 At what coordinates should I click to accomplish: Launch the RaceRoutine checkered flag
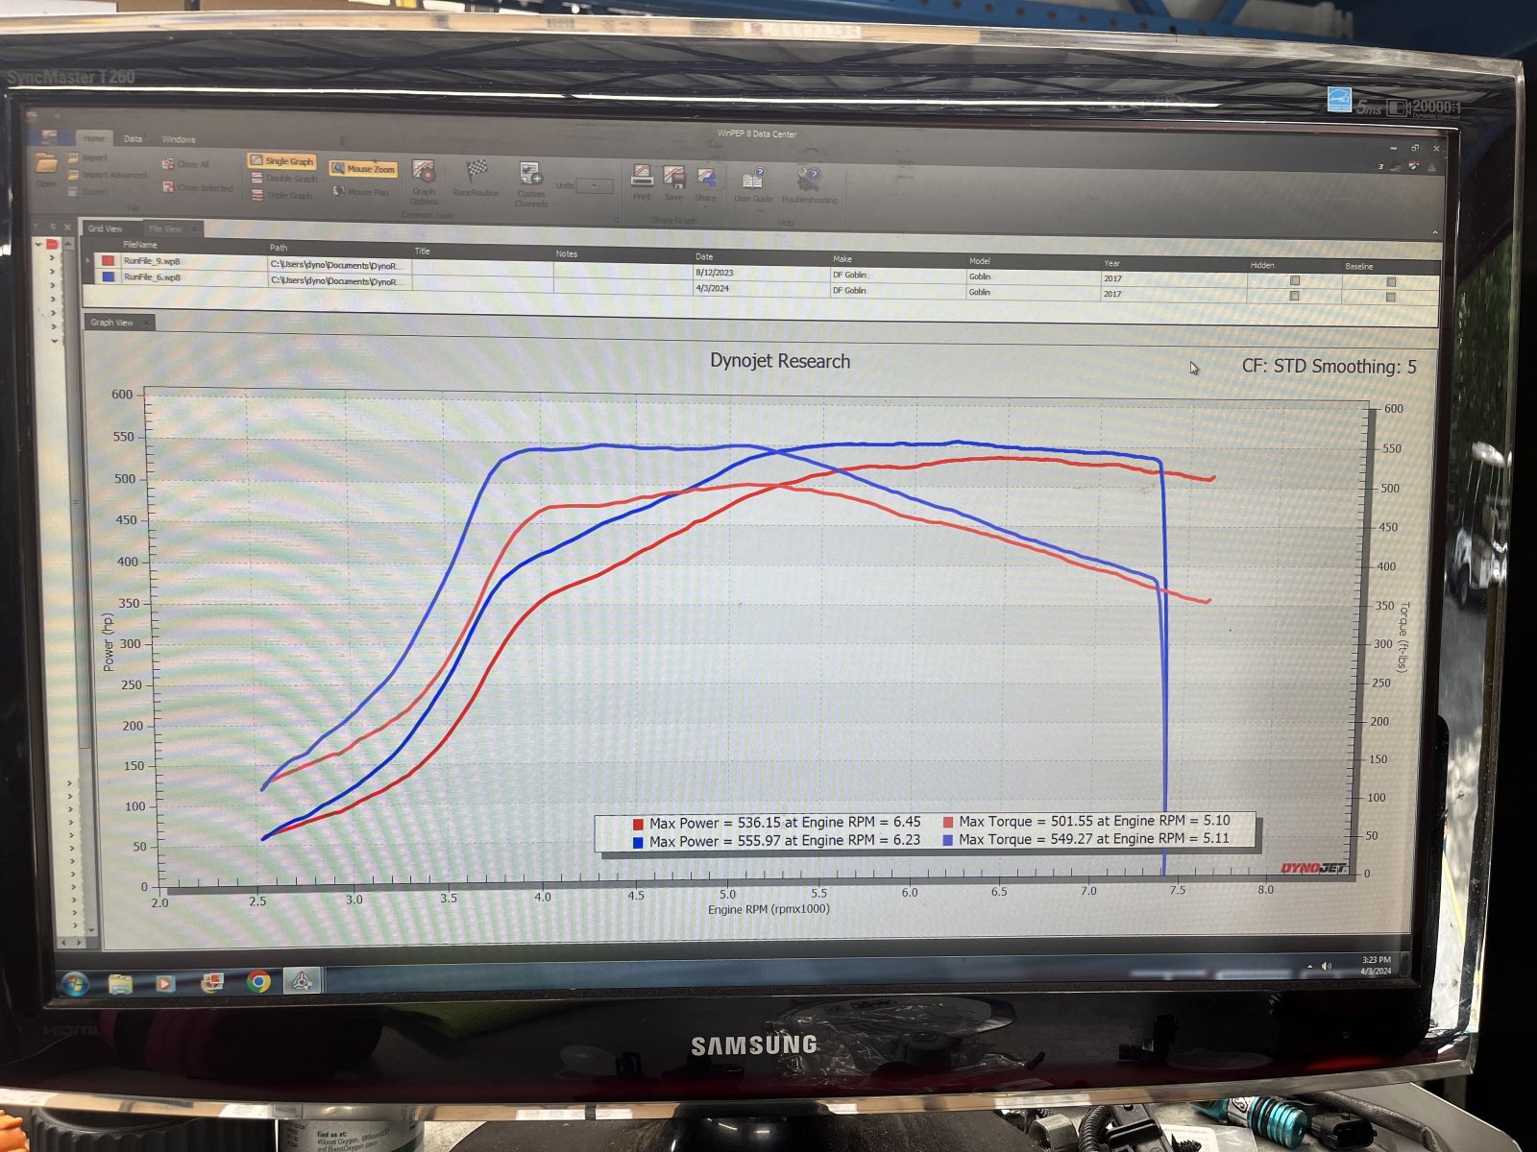coord(476,180)
